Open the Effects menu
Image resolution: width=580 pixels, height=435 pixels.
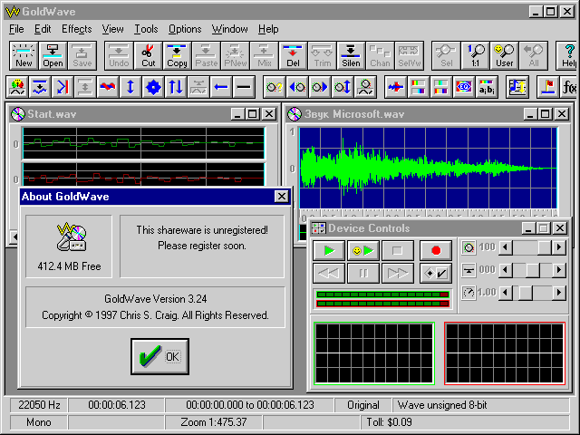click(76, 29)
